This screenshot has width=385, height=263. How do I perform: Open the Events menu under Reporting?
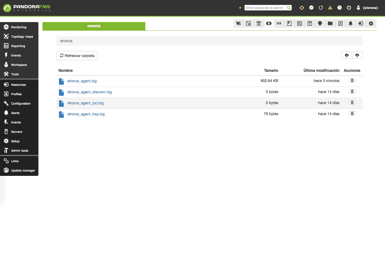coord(19,55)
